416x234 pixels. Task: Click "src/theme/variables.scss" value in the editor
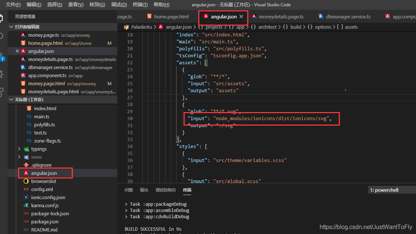[250, 160]
